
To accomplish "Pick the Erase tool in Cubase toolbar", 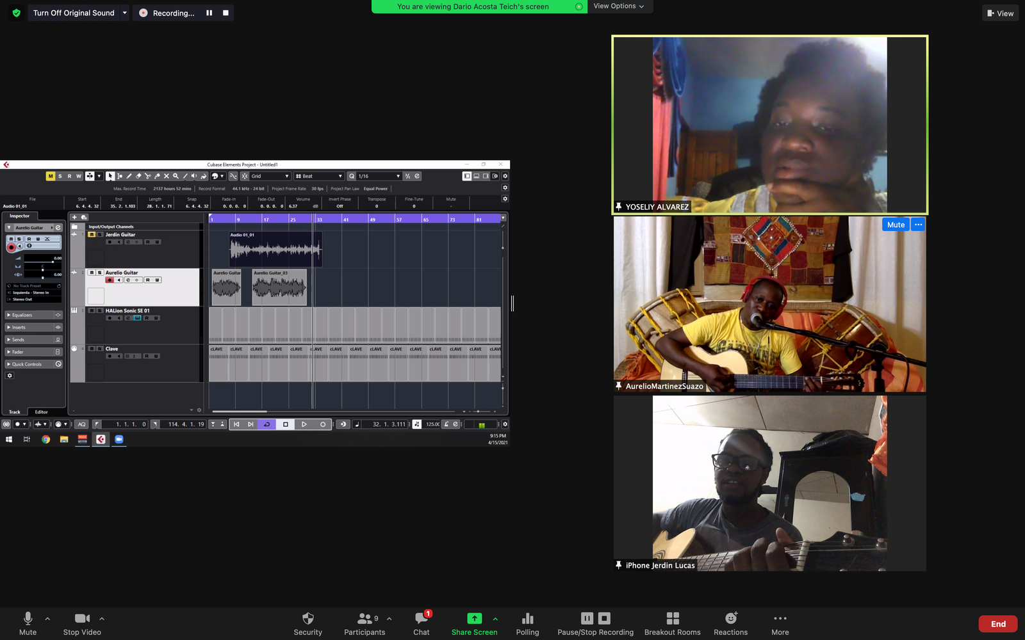I will (x=138, y=176).
